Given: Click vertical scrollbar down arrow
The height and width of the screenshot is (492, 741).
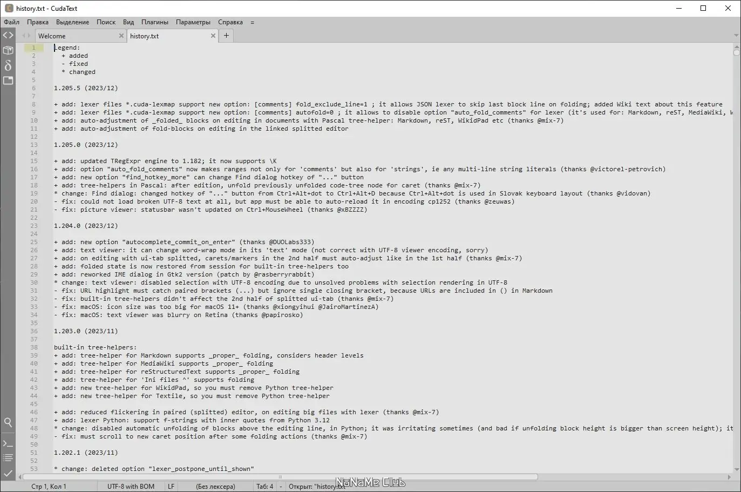Looking at the screenshot, I should coord(736,469).
